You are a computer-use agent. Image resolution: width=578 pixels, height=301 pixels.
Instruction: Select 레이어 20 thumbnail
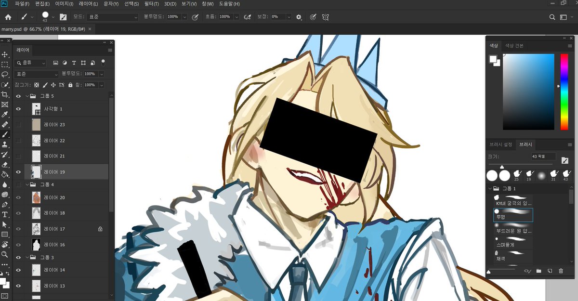[x=36, y=197]
